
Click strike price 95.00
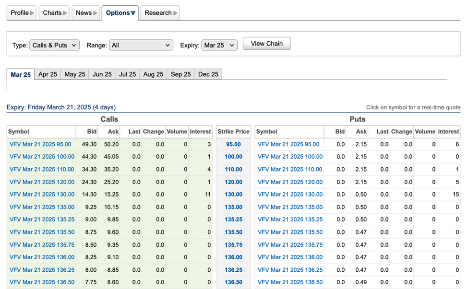click(x=233, y=144)
